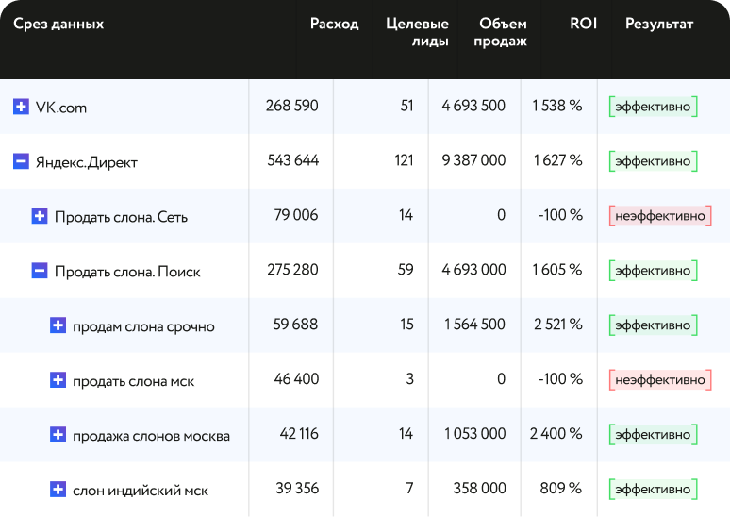Viewport: 730px width, 517px height.
Task: Expand the продажа слонов москва keyword
Action: (58, 435)
